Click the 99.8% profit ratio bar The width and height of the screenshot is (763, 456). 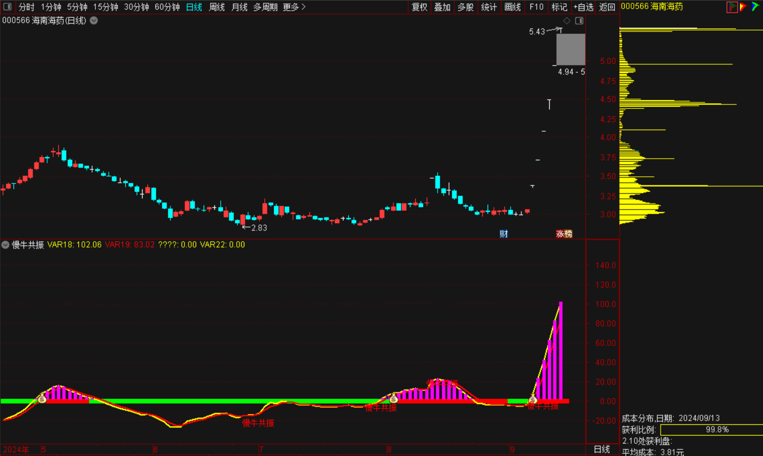(x=712, y=430)
